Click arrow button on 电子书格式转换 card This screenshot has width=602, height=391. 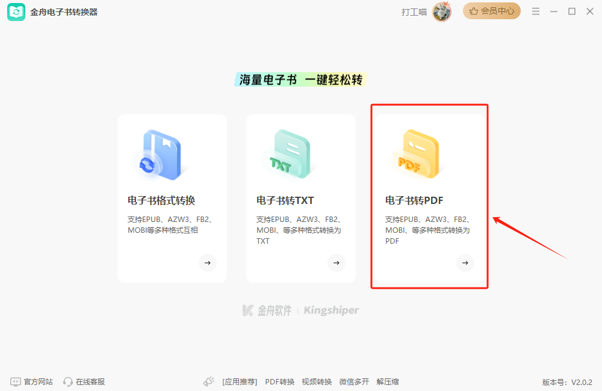click(208, 263)
